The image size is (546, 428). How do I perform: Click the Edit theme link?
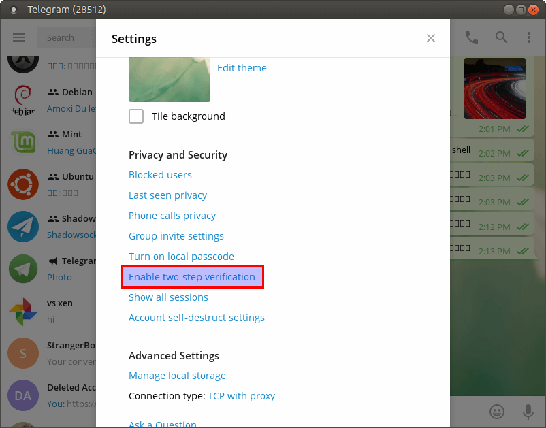pyautogui.click(x=242, y=68)
